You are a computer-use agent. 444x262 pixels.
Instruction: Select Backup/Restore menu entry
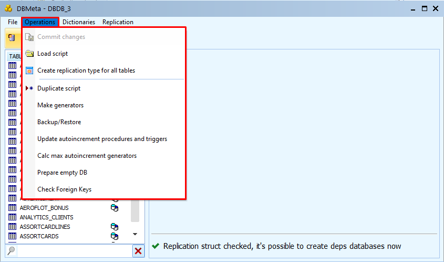(x=59, y=122)
